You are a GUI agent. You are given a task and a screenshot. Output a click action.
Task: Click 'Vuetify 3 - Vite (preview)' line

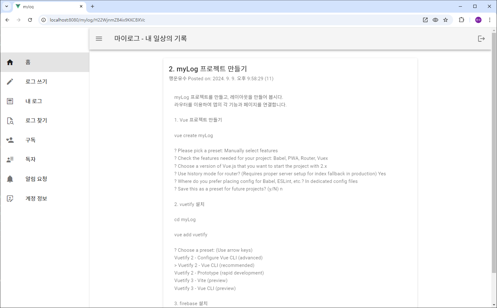[201, 281]
